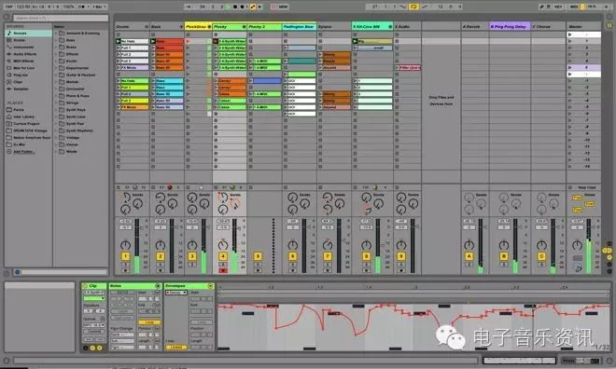The width and height of the screenshot is (616, 369).
Task: Click the browser search field
Action: pyautogui.click(x=61, y=18)
